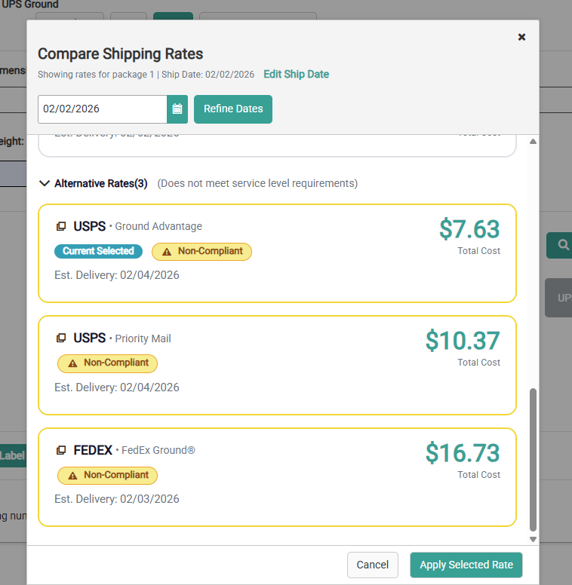The height and width of the screenshot is (585, 572).
Task: Click the ship date input field
Action: (x=102, y=109)
